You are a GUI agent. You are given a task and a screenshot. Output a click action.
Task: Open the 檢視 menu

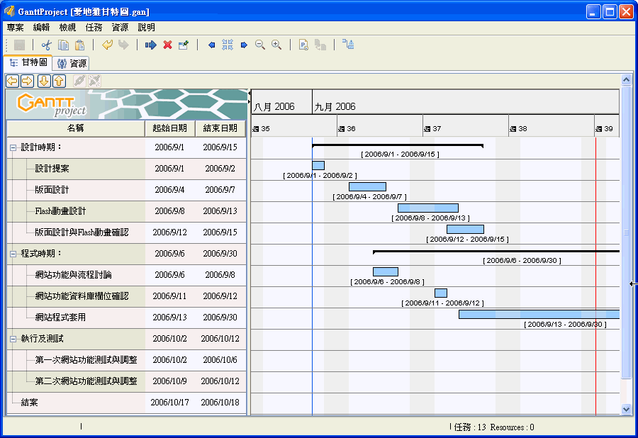pos(67,27)
